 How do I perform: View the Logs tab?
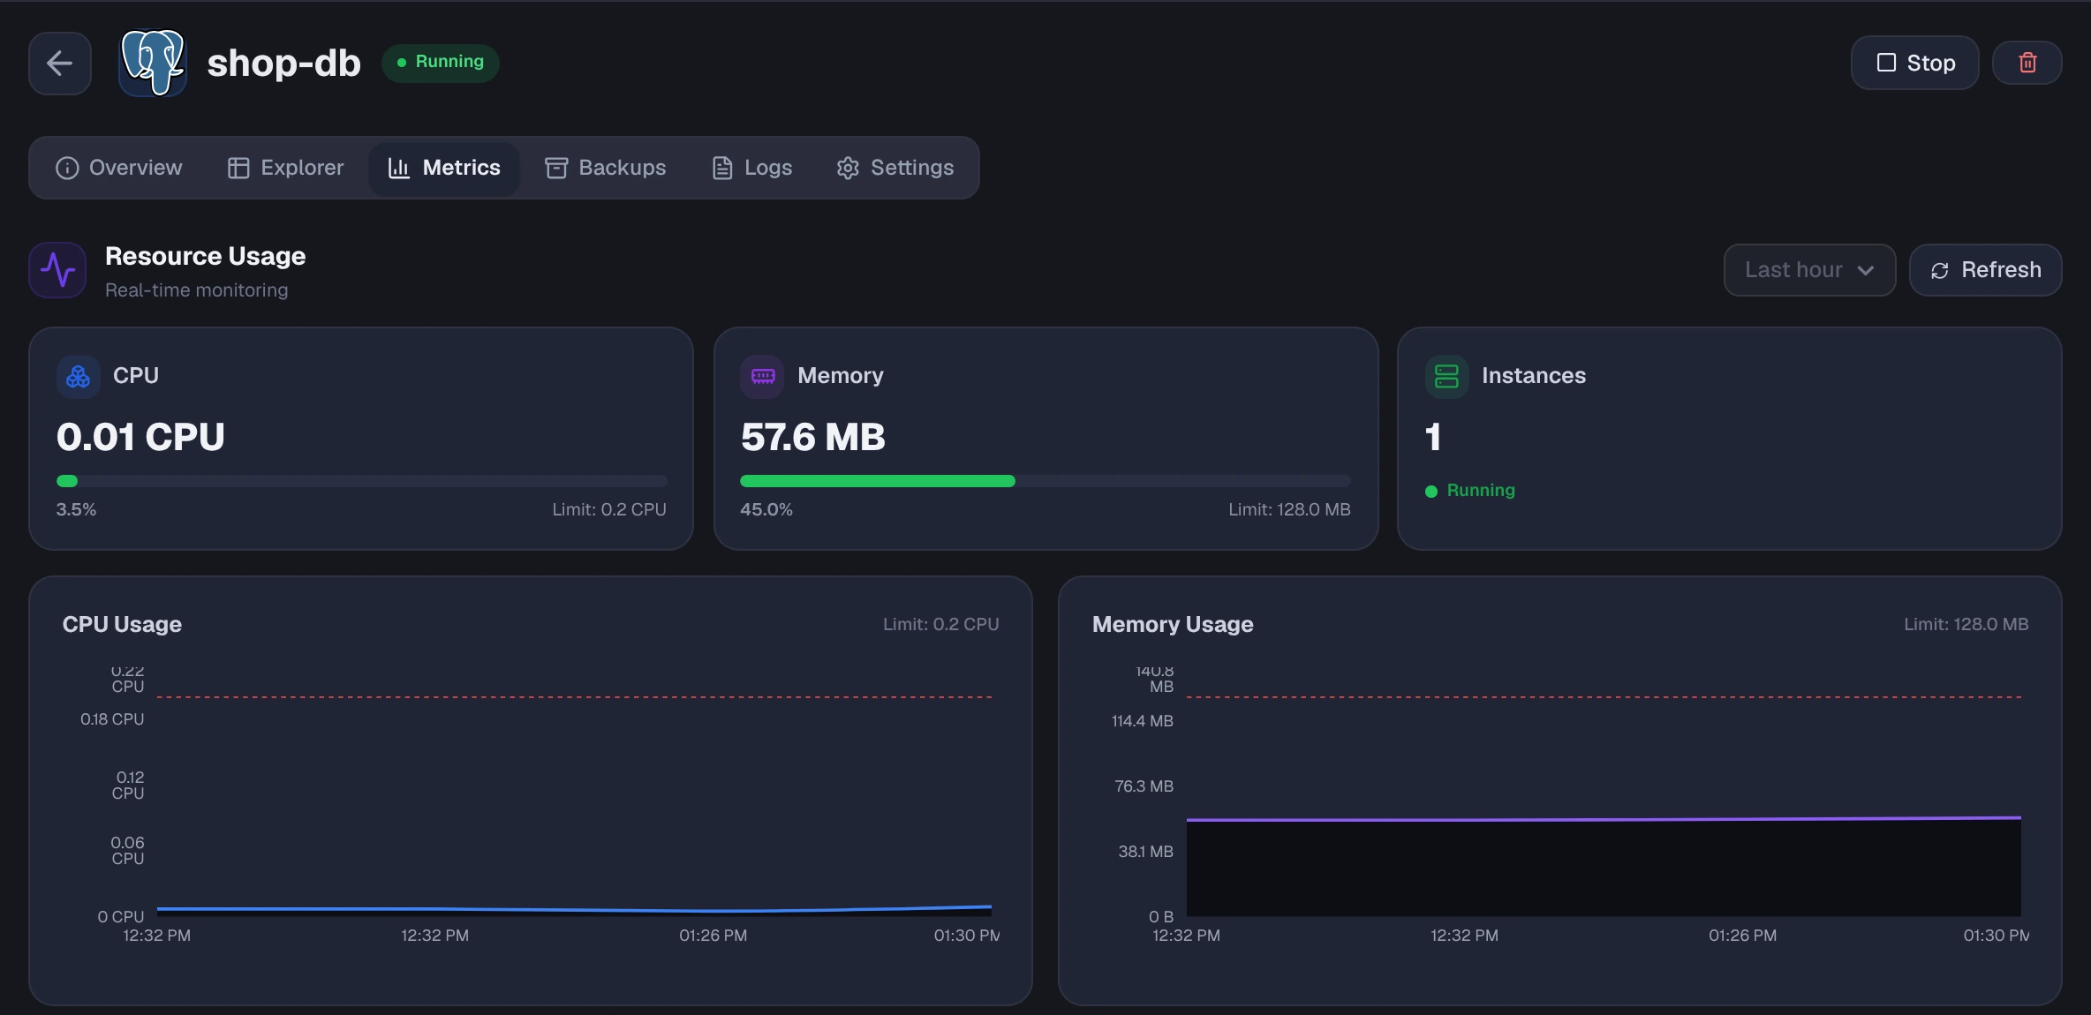752,168
